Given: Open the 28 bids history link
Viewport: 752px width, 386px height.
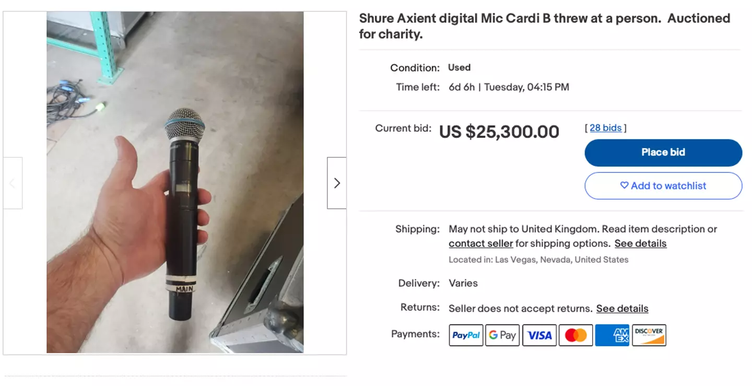Looking at the screenshot, I should tap(605, 128).
